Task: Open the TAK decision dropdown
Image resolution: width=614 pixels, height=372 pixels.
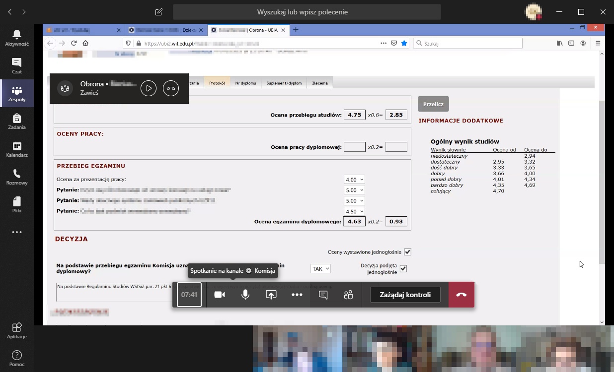Action: (320, 269)
